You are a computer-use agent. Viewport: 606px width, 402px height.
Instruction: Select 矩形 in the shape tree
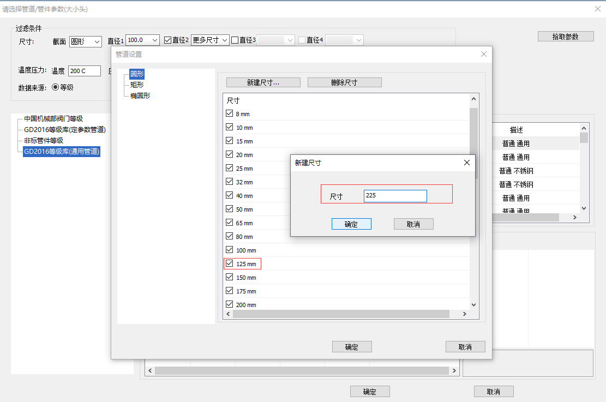tap(137, 85)
